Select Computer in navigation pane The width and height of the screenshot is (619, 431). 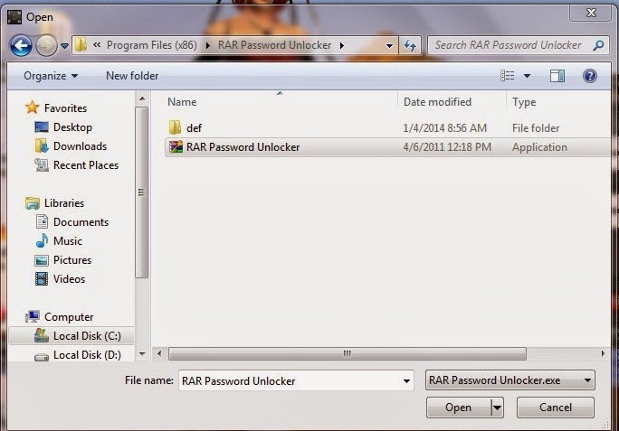(69, 317)
